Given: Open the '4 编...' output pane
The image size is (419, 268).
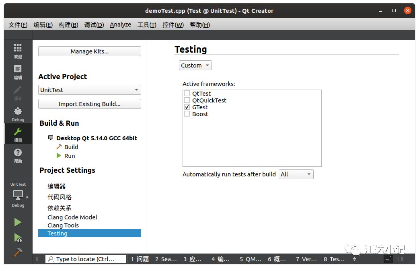Looking at the screenshot, I should pyautogui.click(x=220, y=259).
